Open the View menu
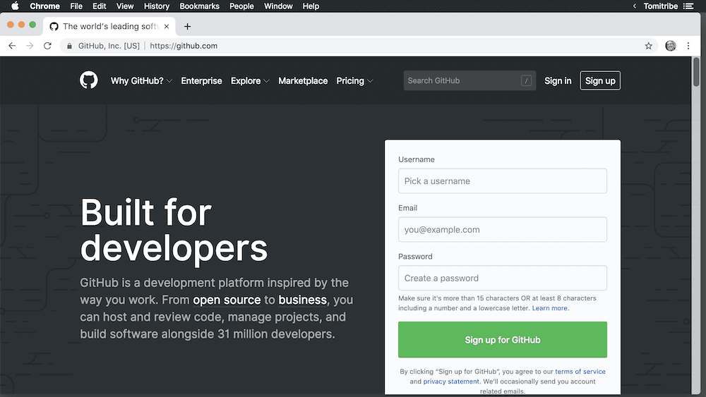 pos(125,6)
